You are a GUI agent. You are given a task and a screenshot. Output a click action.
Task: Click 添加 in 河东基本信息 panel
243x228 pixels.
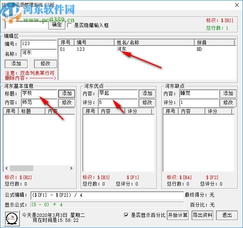67,94
